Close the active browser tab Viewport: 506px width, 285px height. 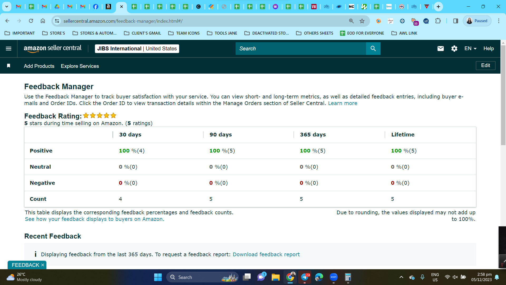click(121, 7)
